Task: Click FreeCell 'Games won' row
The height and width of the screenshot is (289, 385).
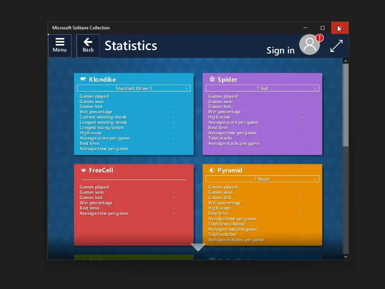Action: click(x=127, y=192)
